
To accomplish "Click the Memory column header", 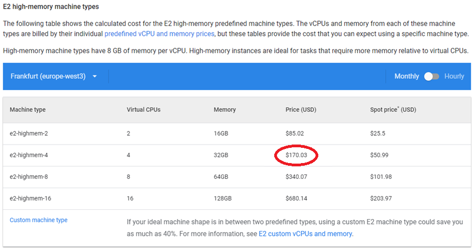I will point(225,110).
